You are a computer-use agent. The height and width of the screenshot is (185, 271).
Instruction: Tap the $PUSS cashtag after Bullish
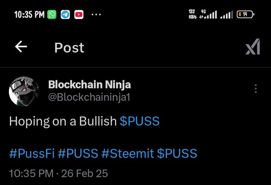[140, 121]
